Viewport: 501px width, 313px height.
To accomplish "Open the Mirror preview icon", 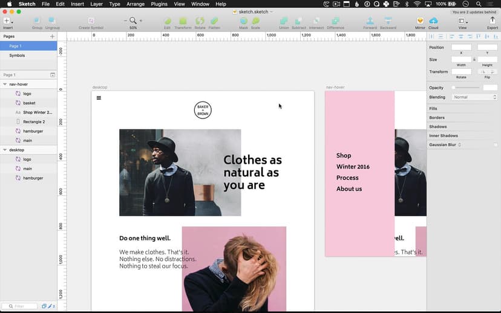I will tap(420, 22).
